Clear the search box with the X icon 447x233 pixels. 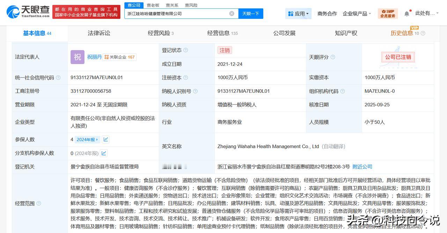pyautogui.click(x=232, y=14)
